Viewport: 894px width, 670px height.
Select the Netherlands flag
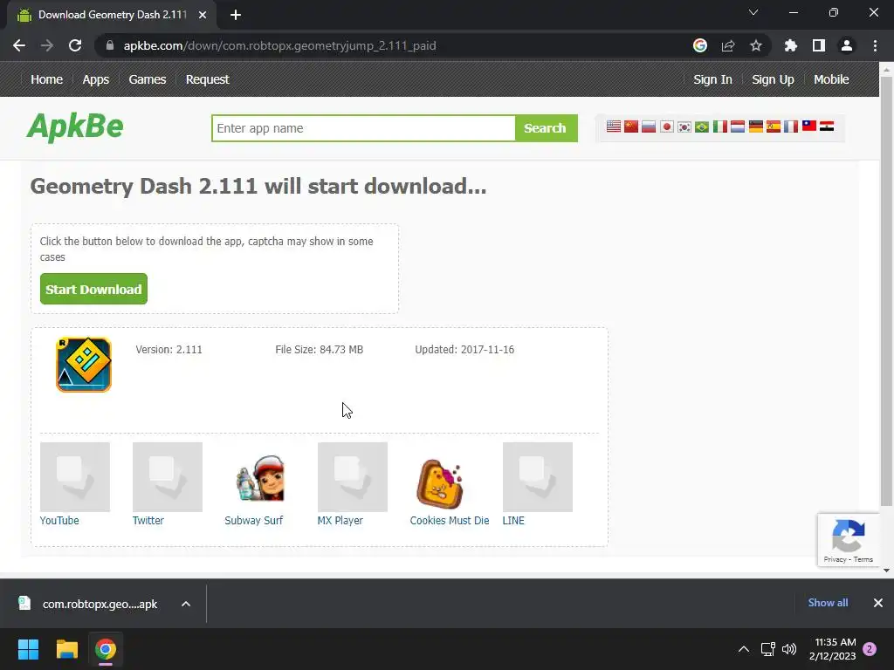[x=738, y=126]
